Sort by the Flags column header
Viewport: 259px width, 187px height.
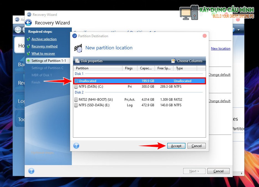pos(129,68)
